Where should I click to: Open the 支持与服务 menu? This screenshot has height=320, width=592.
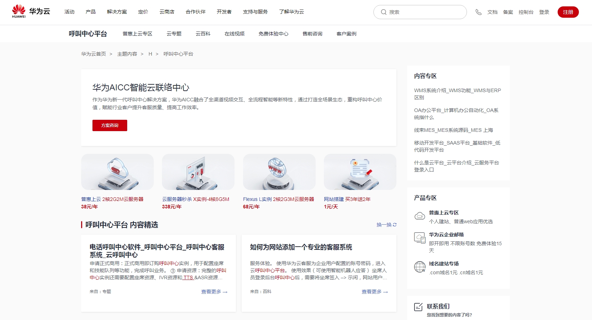tap(255, 12)
